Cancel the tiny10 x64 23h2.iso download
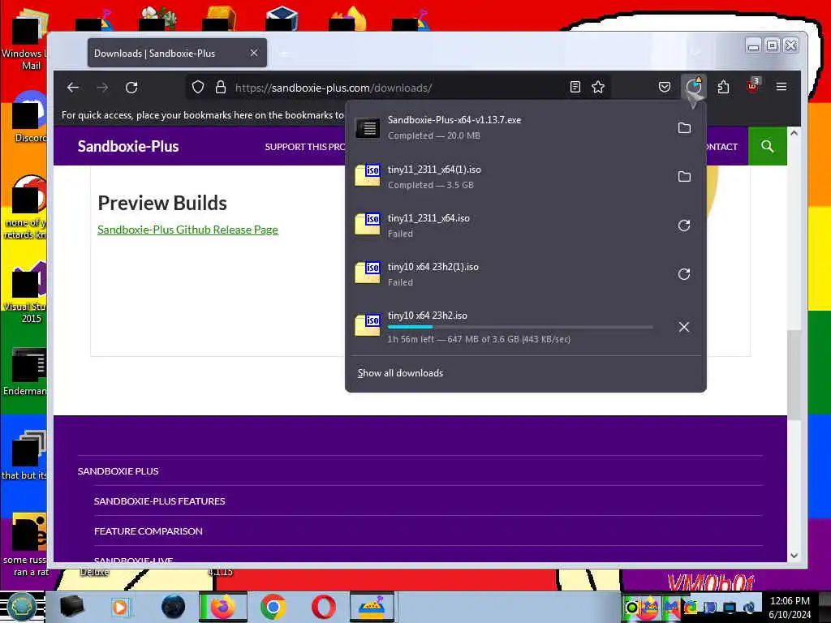Viewport: 831px width, 623px height. (684, 327)
